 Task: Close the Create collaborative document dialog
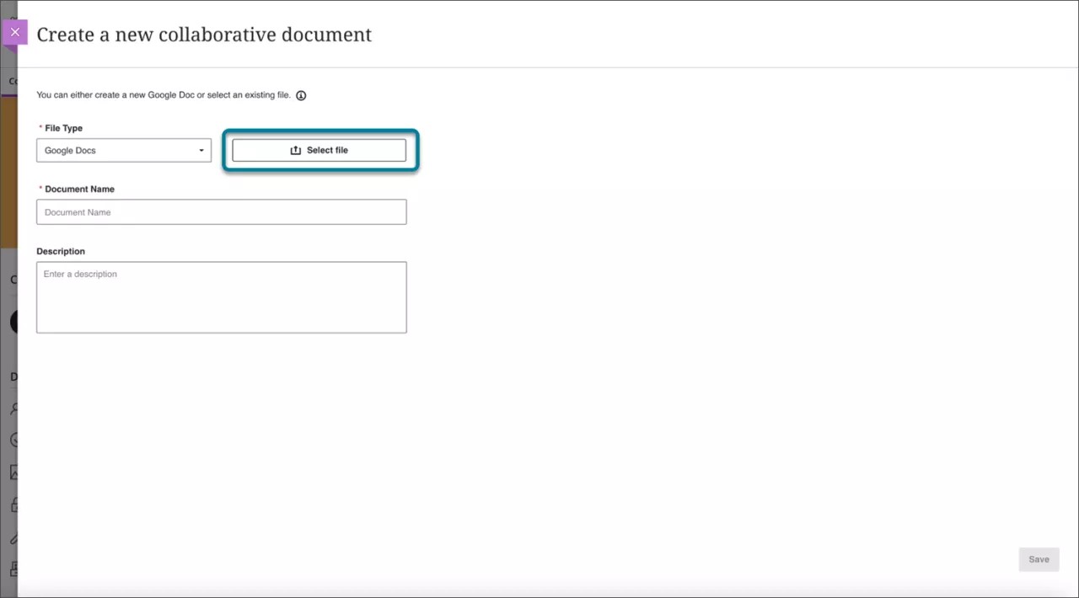point(15,32)
